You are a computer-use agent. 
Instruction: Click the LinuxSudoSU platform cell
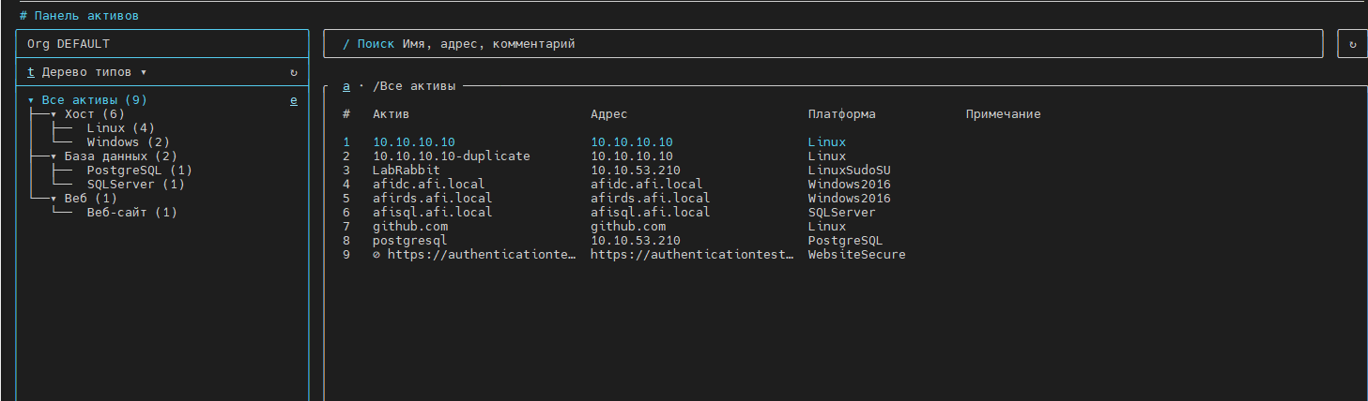pos(850,171)
